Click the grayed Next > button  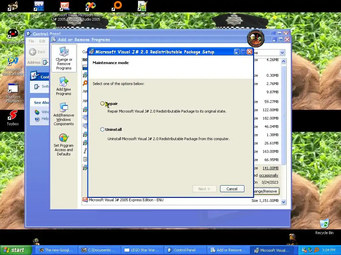[204, 189]
